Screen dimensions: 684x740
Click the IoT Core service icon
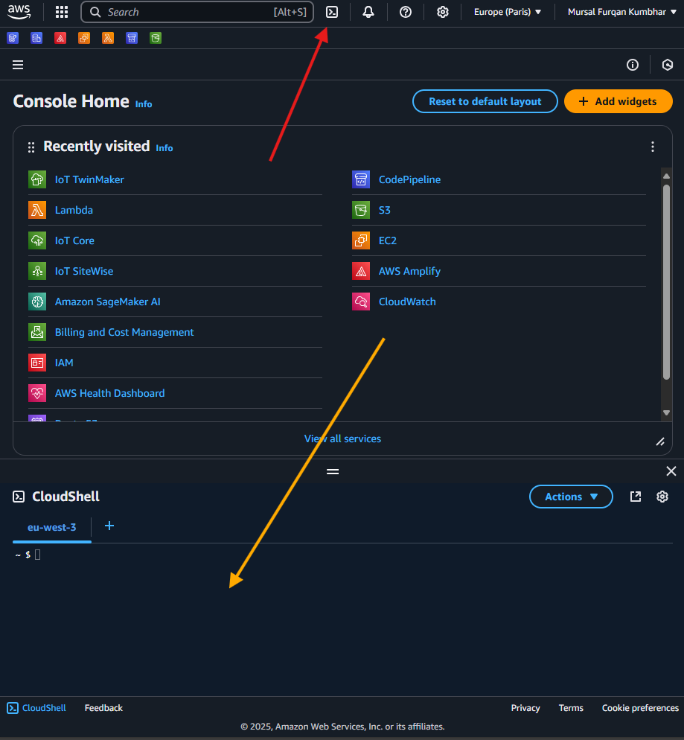point(37,240)
